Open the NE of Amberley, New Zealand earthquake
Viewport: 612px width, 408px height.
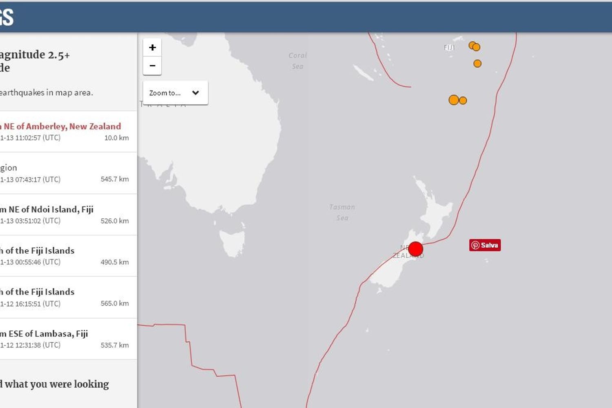click(61, 126)
